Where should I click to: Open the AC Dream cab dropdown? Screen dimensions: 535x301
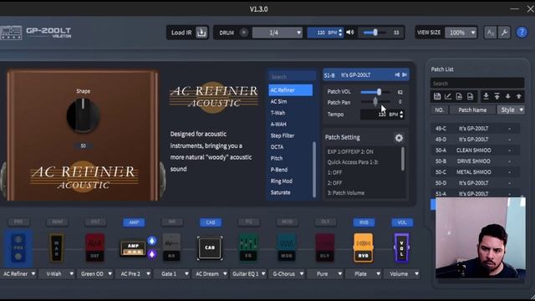tap(210, 273)
